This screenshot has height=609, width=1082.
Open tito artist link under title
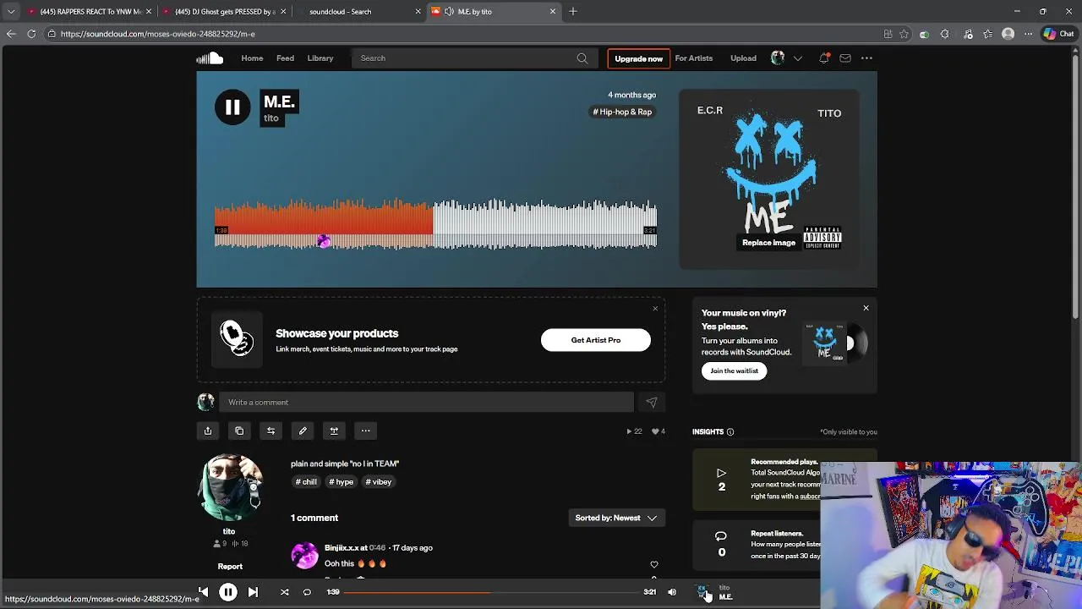[270, 118]
